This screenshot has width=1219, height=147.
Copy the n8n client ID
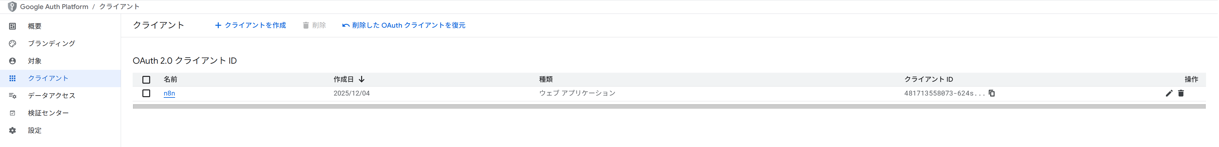click(x=992, y=94)
